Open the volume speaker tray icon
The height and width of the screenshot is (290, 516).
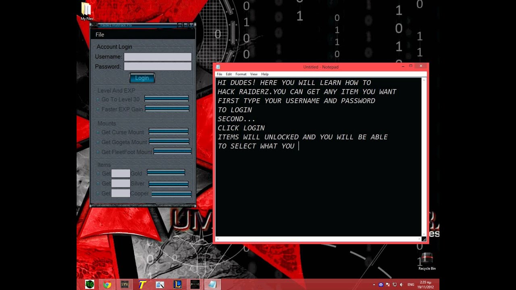point(402,285)
